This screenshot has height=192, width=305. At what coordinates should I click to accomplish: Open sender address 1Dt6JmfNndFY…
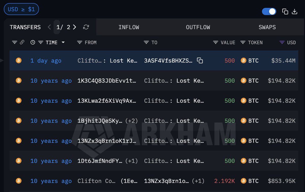point(100,161)
